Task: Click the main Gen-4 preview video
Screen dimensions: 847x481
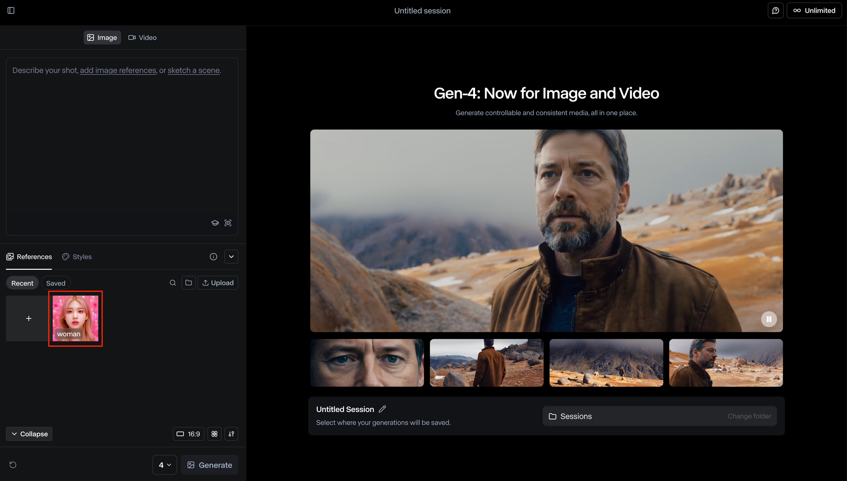Action: tap(546, 231)
